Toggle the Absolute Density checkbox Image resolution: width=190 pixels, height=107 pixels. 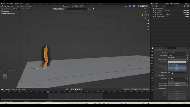(169, 64)
